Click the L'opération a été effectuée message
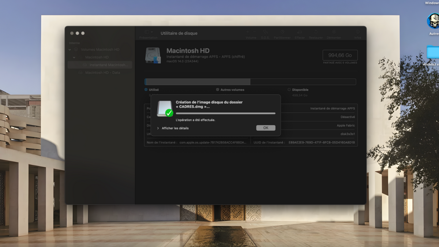This screenshot has height=247, width=439. pyautogui.click(x=195, y=120)
